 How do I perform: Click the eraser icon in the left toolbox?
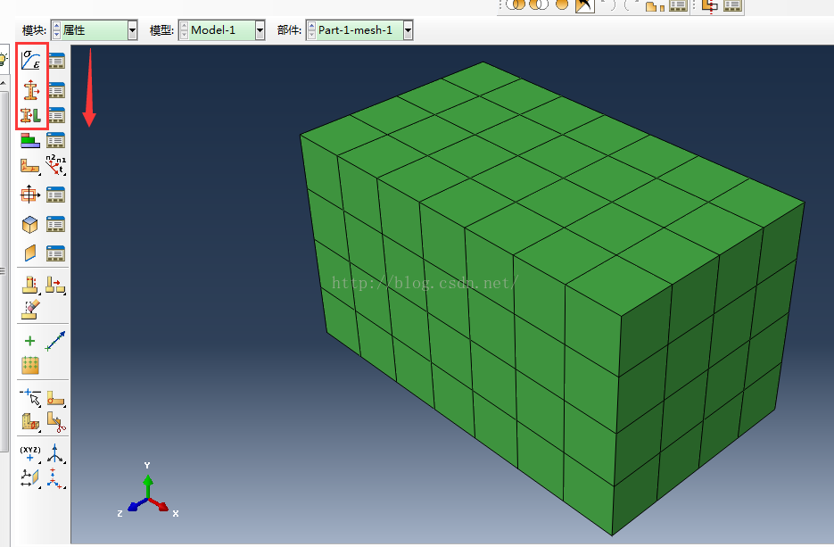pos(30,310)
